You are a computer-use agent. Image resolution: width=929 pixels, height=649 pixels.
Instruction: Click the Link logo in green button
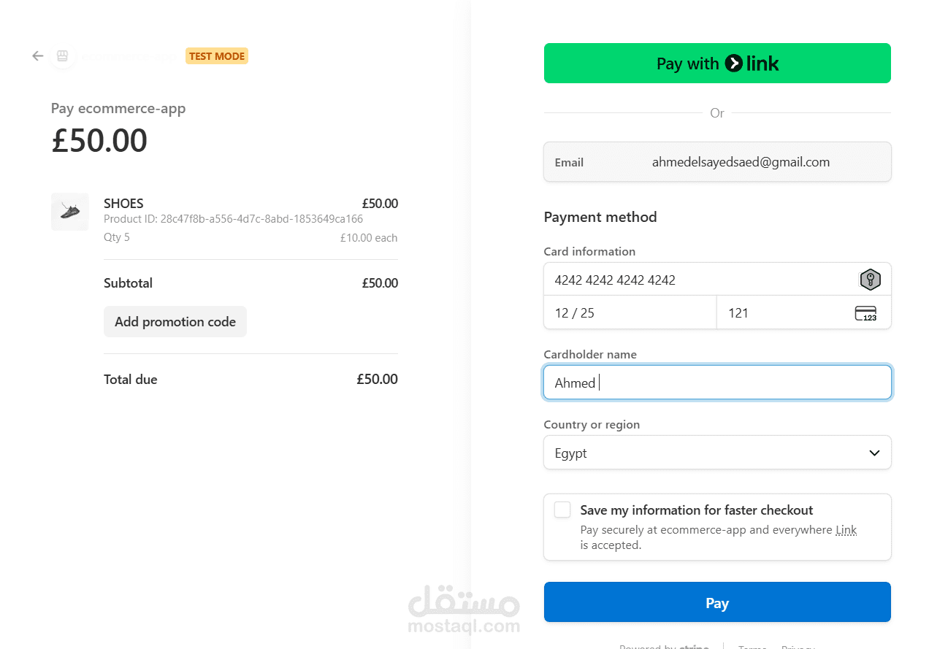point(752,64)
